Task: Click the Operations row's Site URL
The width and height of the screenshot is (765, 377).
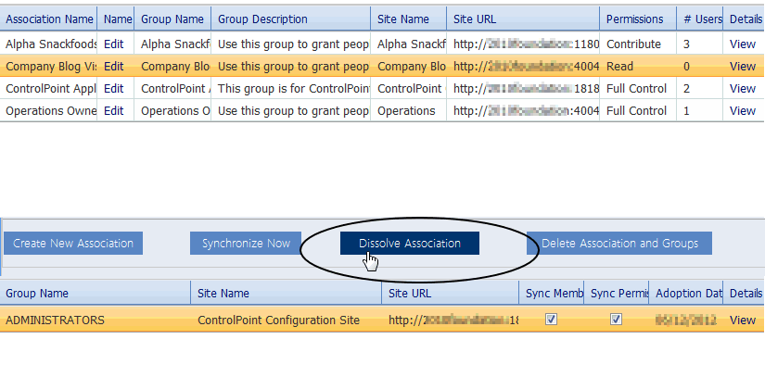Action: [523, 110]
